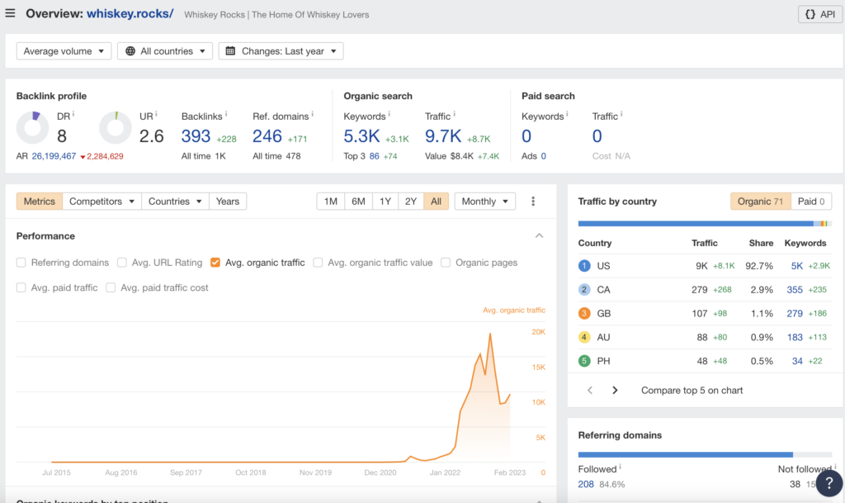This screenshot has width=845, height=503.
Task: Open US keywords count 5K
Action: click(x=797, y=266)
